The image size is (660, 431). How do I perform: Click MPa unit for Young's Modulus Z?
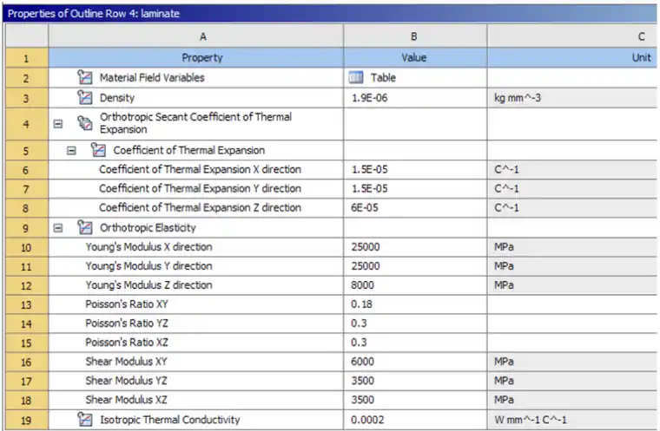[x=572, y=285]
